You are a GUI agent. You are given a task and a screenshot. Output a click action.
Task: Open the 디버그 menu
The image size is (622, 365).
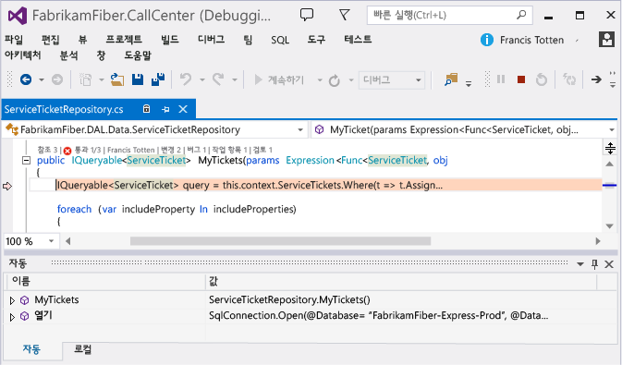[211, 40]
